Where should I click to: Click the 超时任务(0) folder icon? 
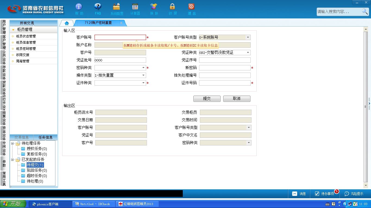click(23, 176)
